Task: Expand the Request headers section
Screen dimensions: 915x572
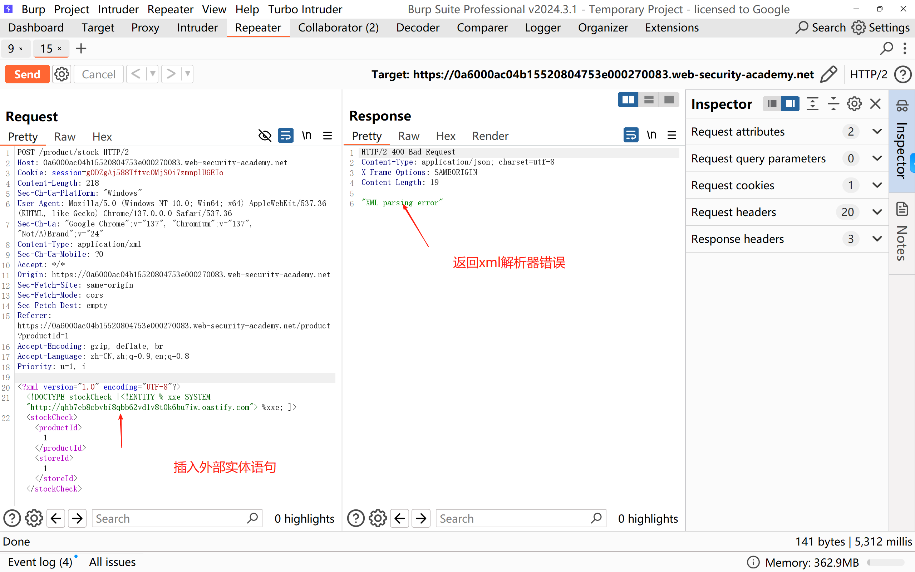Action: coord(877,212)
